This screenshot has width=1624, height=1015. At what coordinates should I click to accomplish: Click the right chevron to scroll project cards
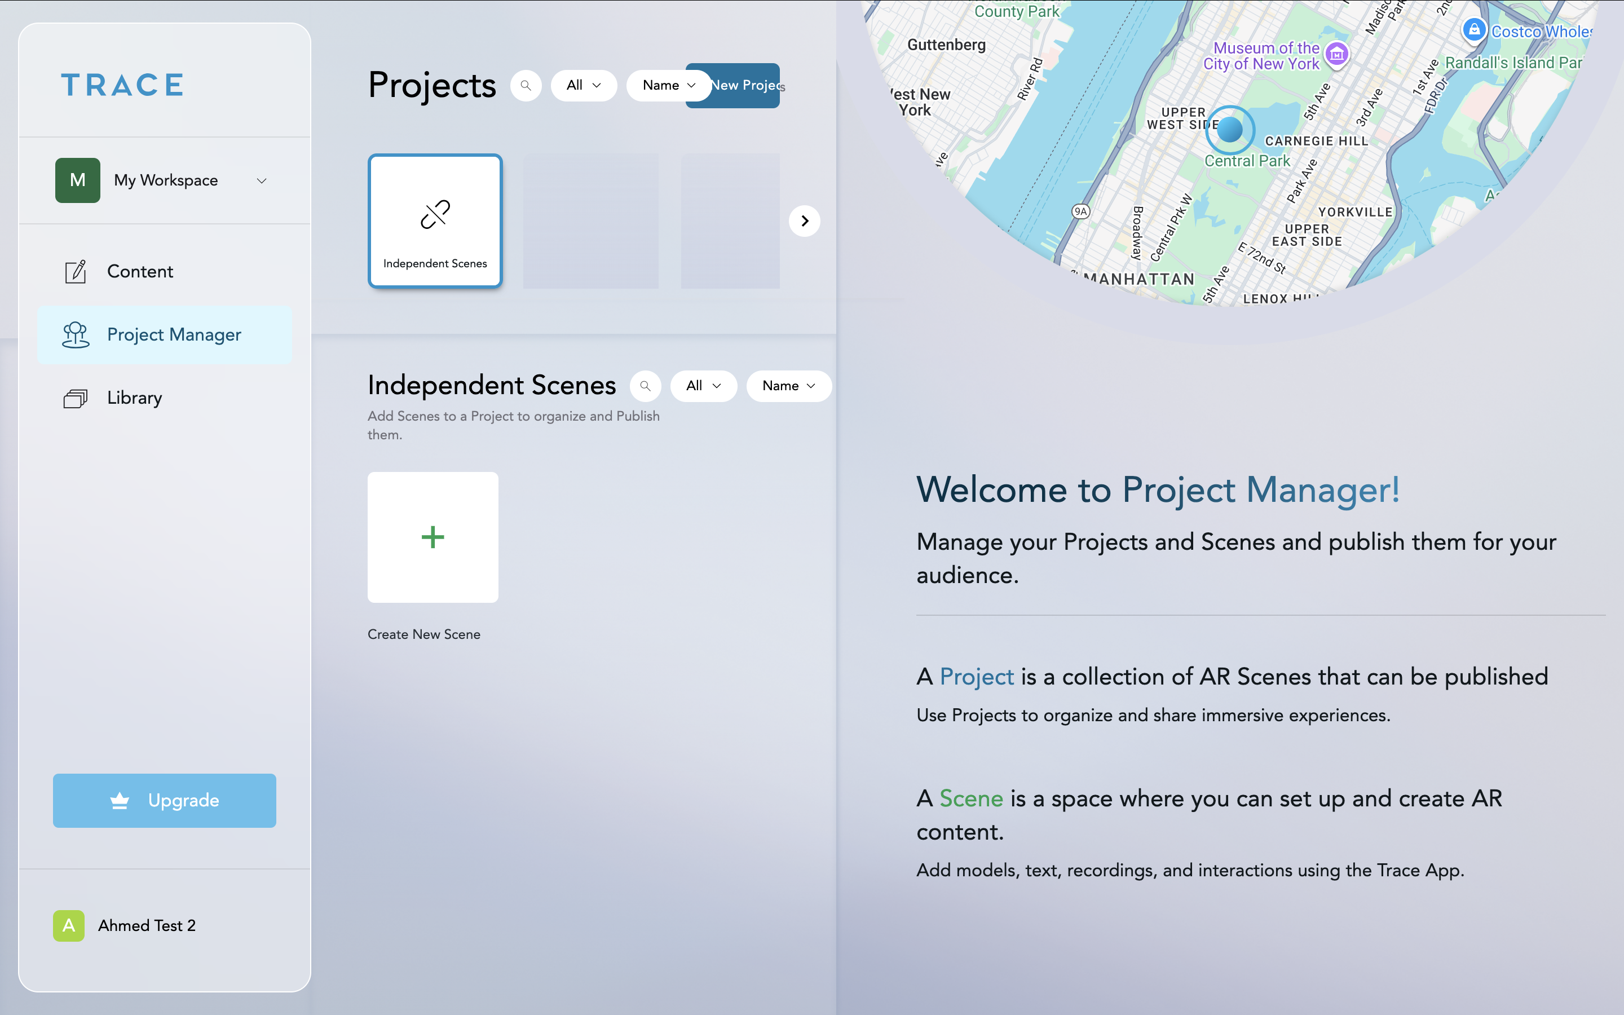[x=805, y=221]
